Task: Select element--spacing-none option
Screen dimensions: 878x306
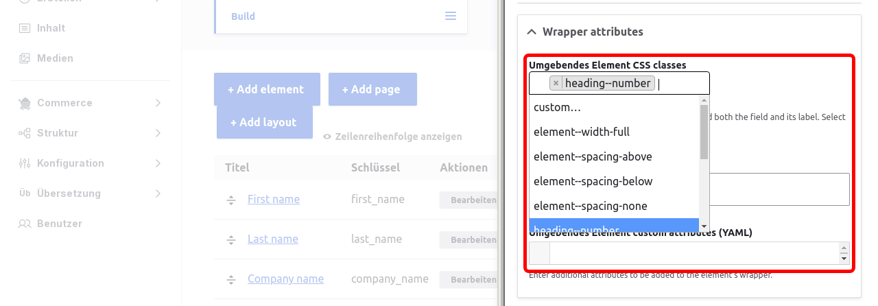Action: tap(614, 206)
